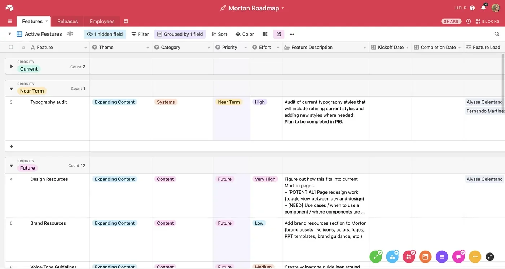Switch to the Employees tab

tap(102, 21)
